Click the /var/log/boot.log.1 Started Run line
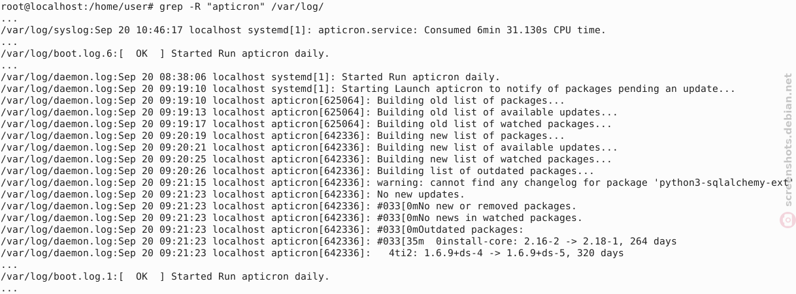Viewport: 796px width, 294px height. [165, 276]
